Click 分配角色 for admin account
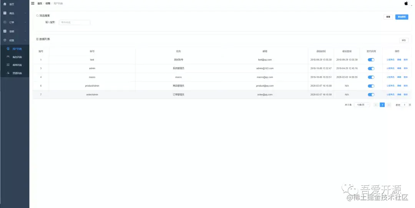The height and width of the screenshot is (208, 415). tap(390, 68)
